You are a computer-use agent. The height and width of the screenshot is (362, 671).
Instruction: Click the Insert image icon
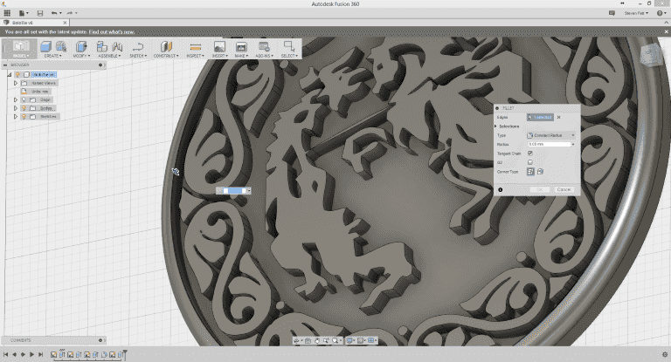point(219,46)
